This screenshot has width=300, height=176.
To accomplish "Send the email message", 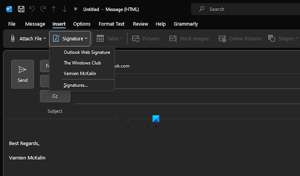I will click(x=23, y=75).
